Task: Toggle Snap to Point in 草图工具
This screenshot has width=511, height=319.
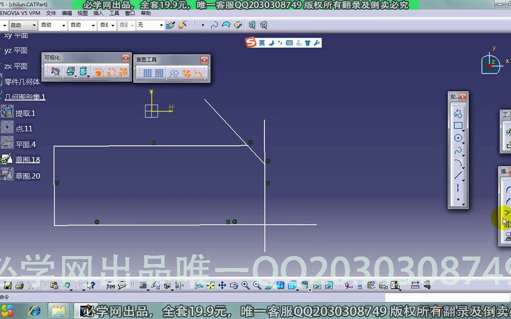Action: click(x=159, y=73)
